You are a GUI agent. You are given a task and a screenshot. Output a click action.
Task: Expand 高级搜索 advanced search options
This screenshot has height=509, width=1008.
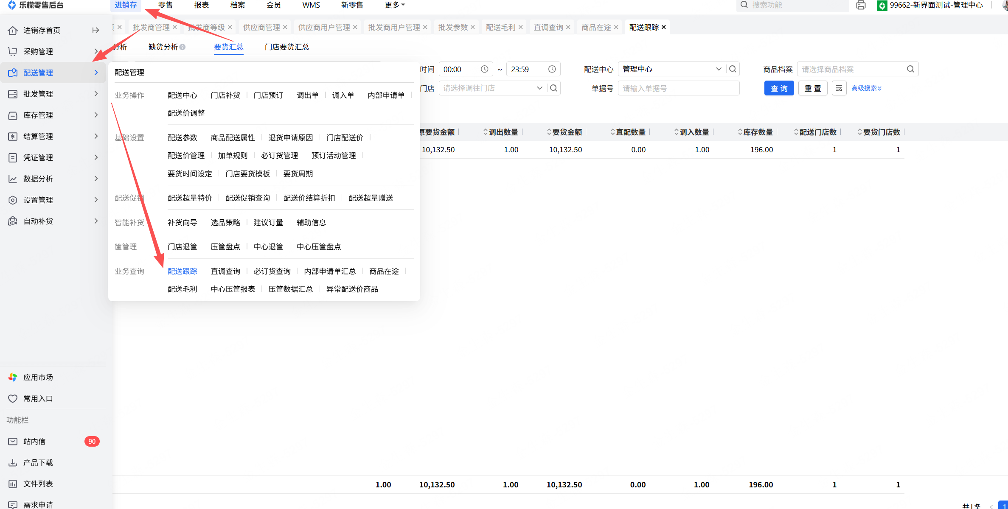pos(866,88)
